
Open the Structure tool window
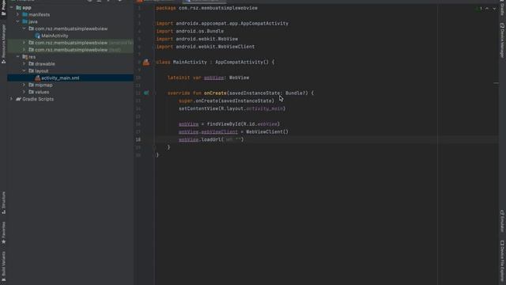[3, 203]
